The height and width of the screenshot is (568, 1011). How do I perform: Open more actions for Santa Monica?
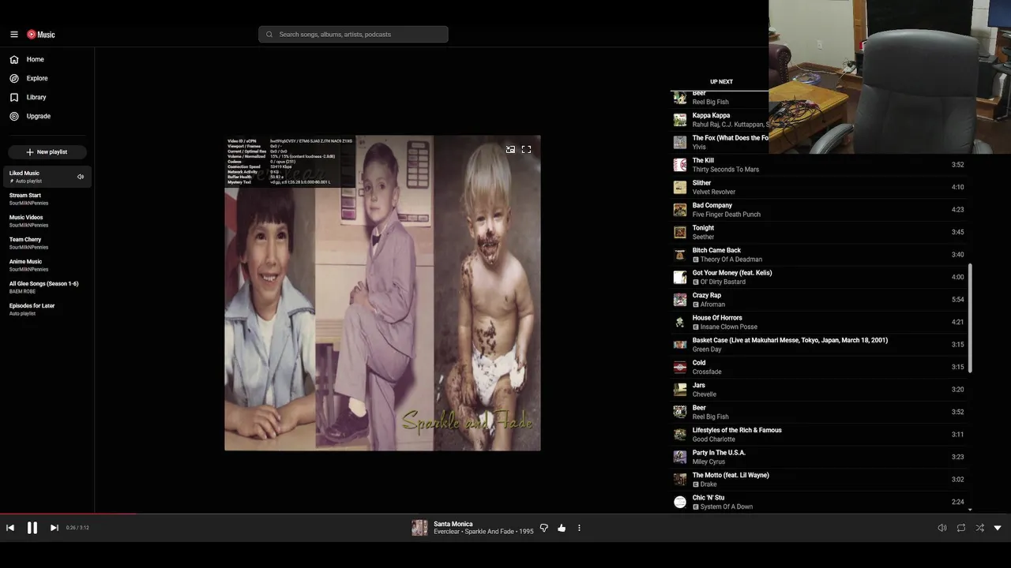click(579, 528)
